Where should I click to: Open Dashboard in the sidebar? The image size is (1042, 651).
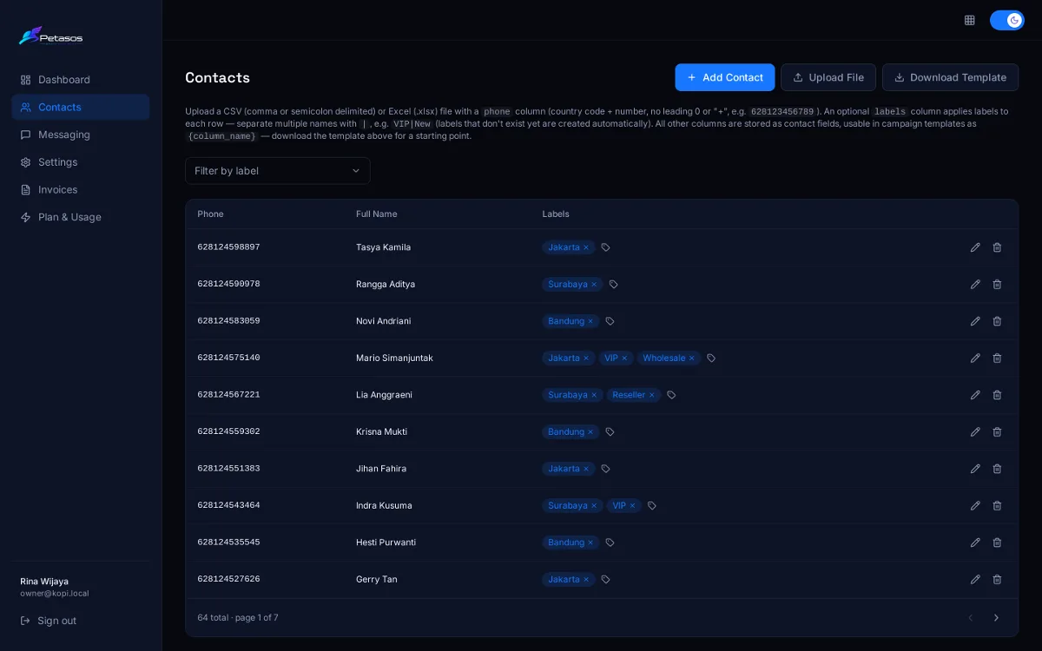pos(81,80)
